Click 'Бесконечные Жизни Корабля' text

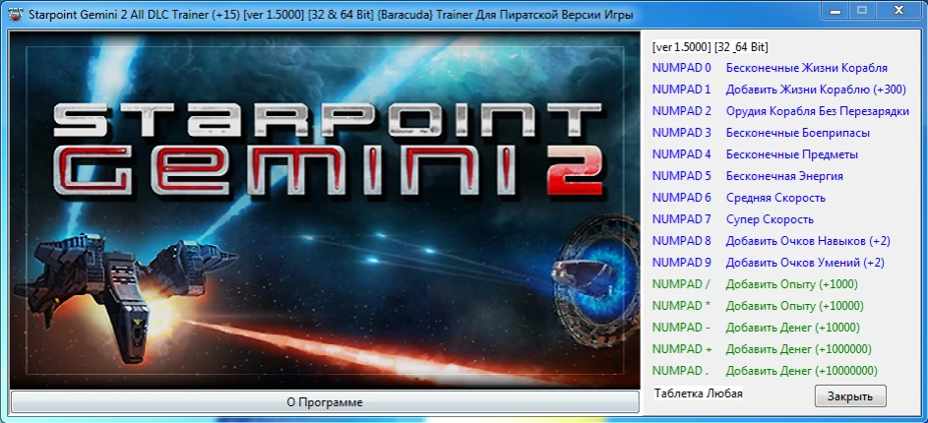point(807,68)
